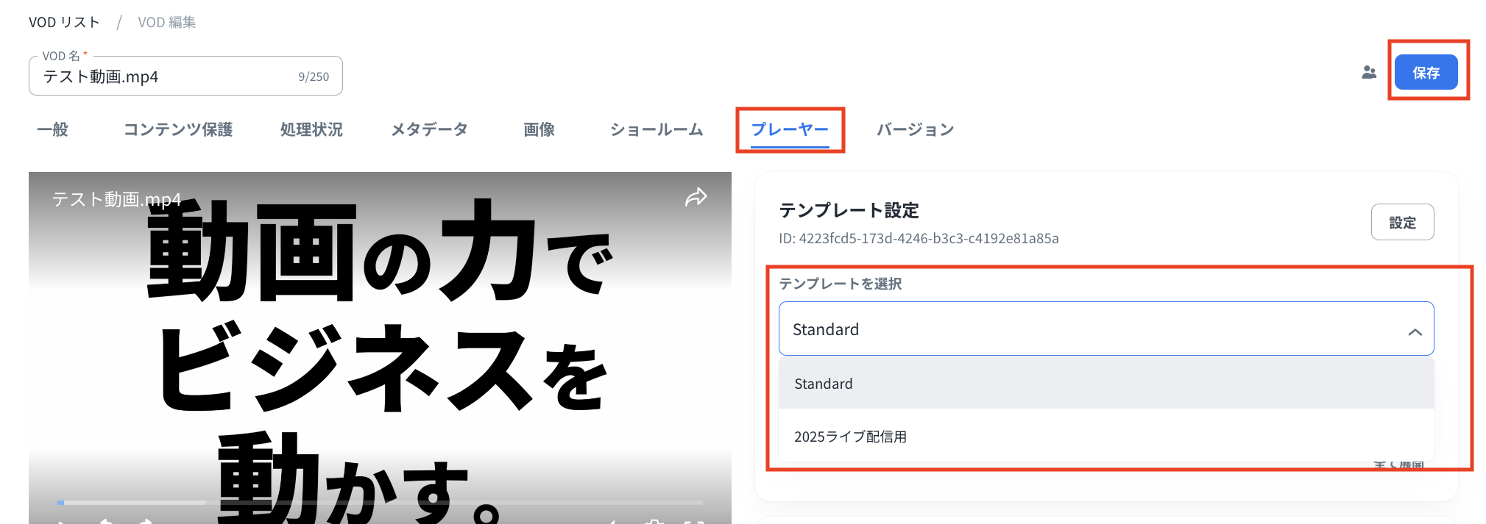Choose the 2025ライブ配信用 template option
The width and height of the screenshot is (1486, 524).
point(850,437)
